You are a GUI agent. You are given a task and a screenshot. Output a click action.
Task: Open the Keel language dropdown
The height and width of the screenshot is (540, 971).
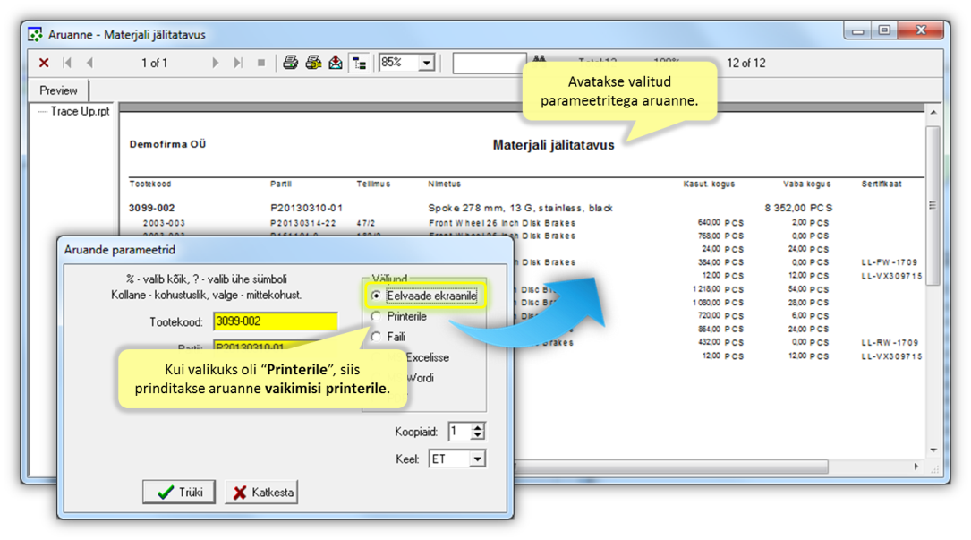tap(477, 459)
